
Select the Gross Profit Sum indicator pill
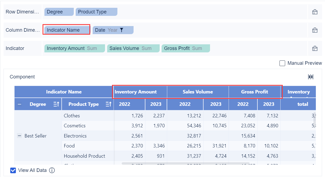(x=186, y=48)
